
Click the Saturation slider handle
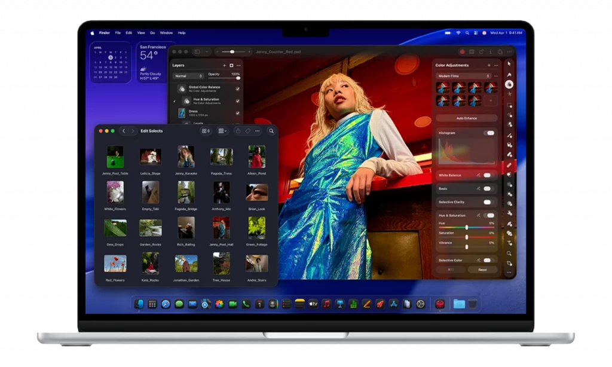click(x=466, y=237)
